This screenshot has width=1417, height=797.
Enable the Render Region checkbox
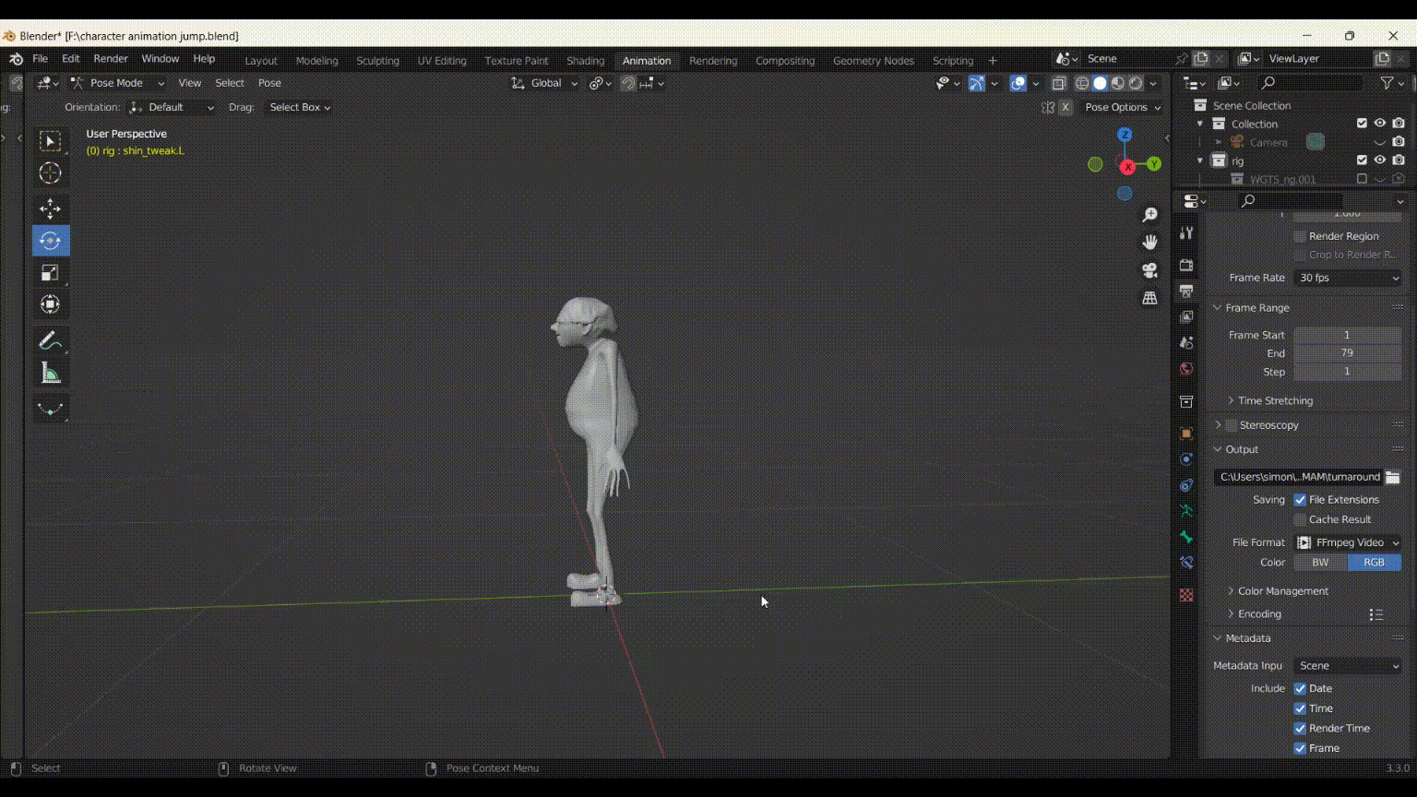click(1300, 236)
